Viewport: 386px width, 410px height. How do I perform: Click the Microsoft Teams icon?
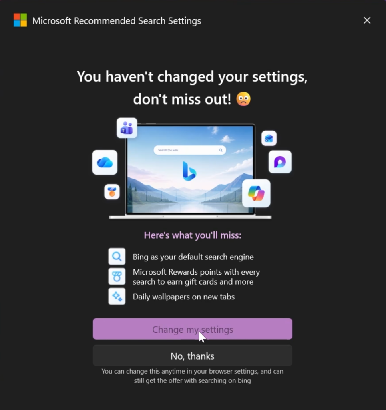coord(127,128)
